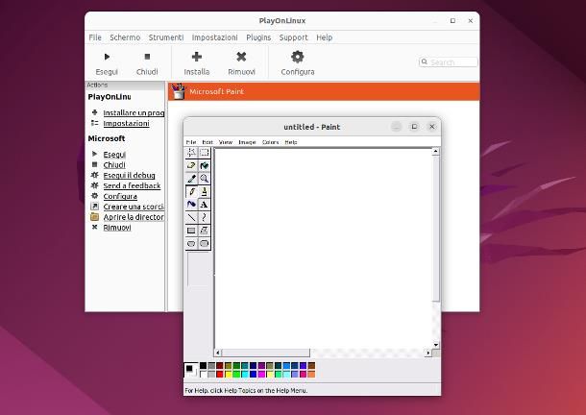
Task: Click the Paint horizontal scrollbar right arrow
Action: [428, 353]
